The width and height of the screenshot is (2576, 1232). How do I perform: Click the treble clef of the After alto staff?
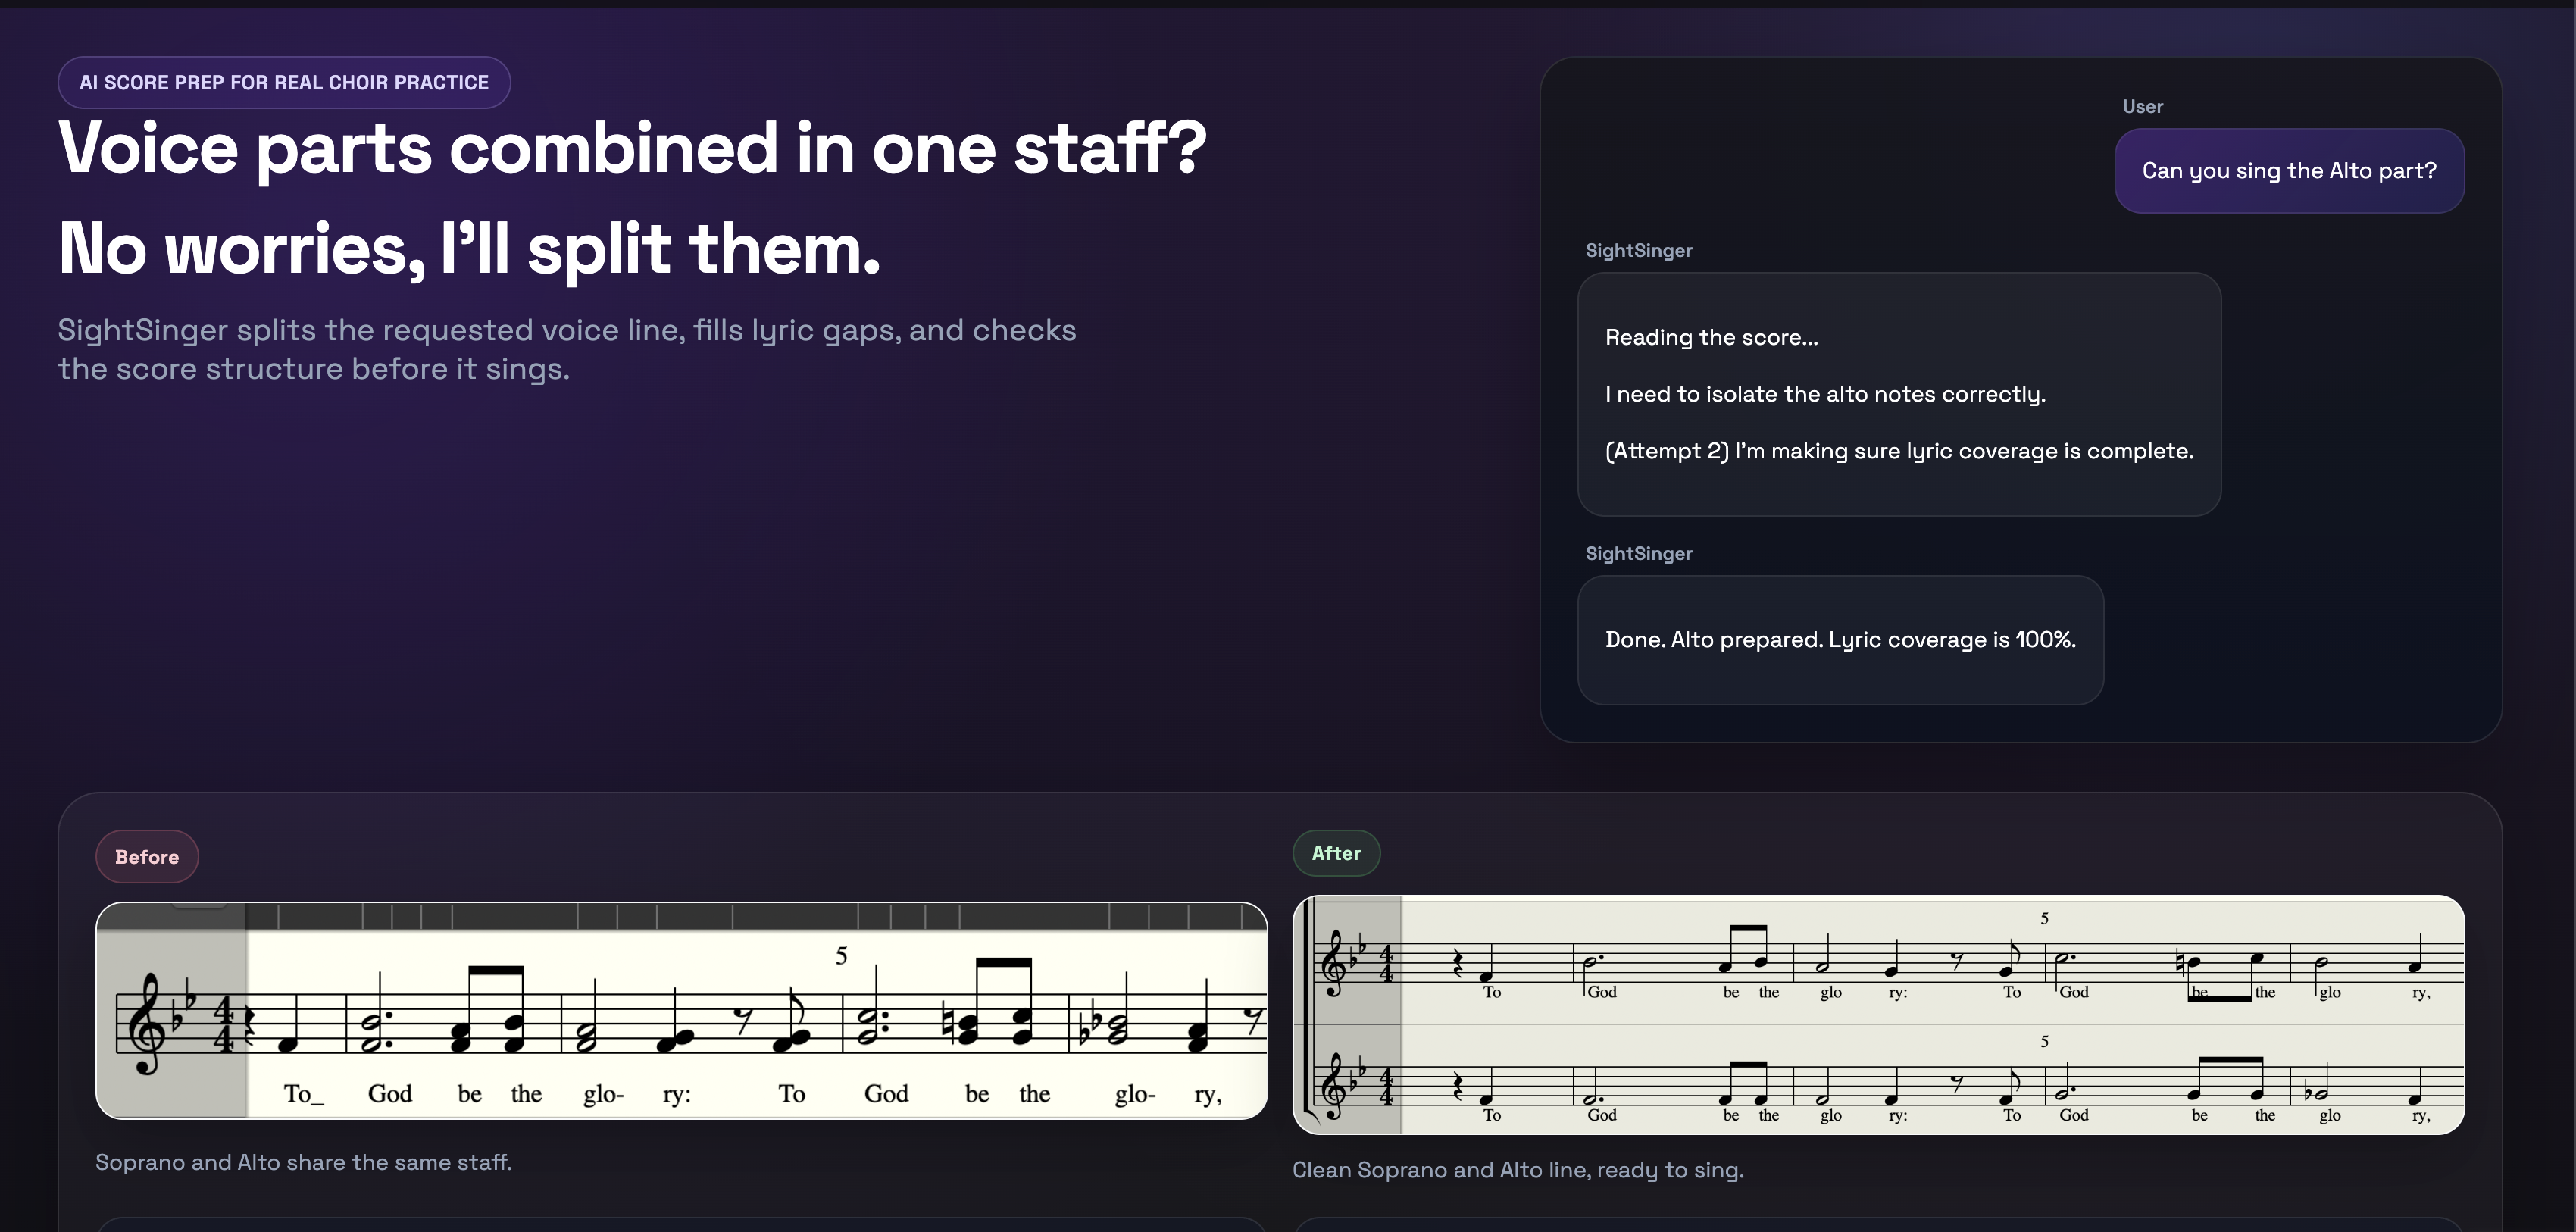1335,1085
